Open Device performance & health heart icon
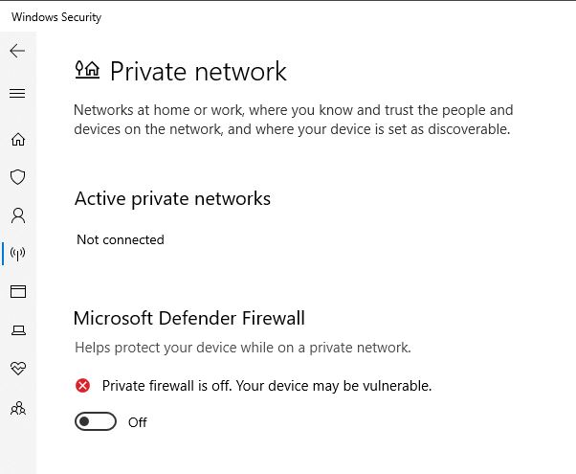Screen dimensions: 576x474 pyautogui.click(x=18, y=368)
